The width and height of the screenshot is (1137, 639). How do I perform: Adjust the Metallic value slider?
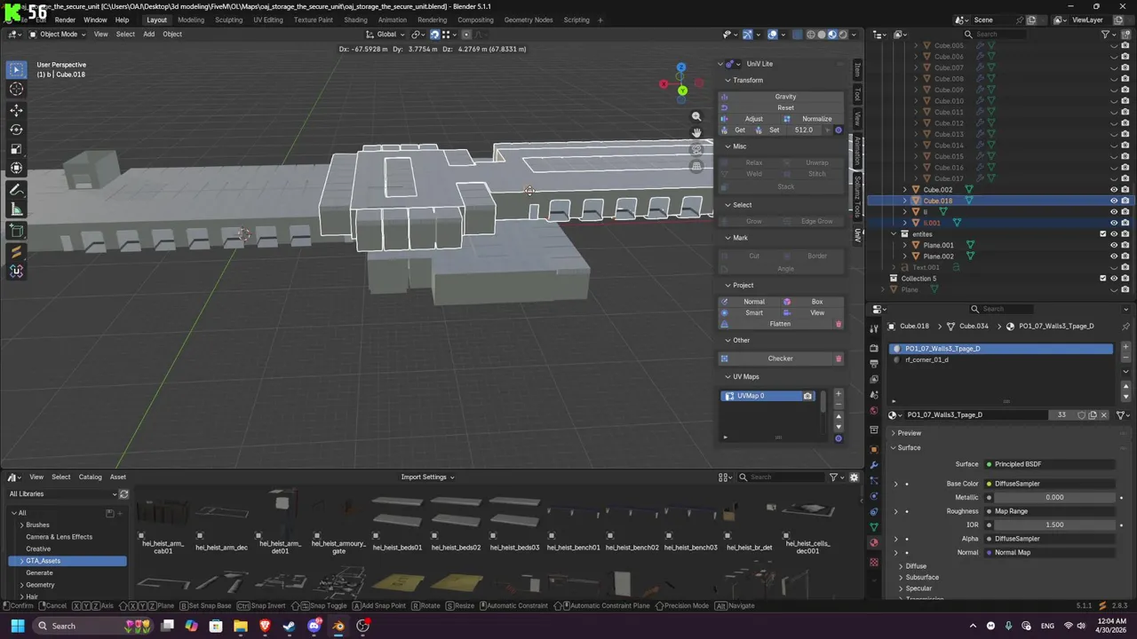1053,497
